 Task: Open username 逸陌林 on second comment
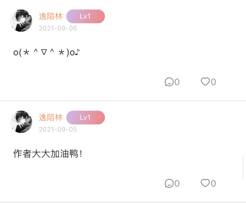coord(51,117)
